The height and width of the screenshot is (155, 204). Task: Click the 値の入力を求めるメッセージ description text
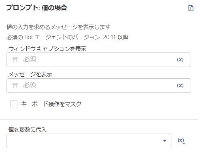tap(58, 27)
